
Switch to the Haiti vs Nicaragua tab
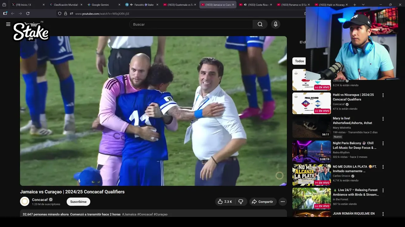(x=331, y=5)
